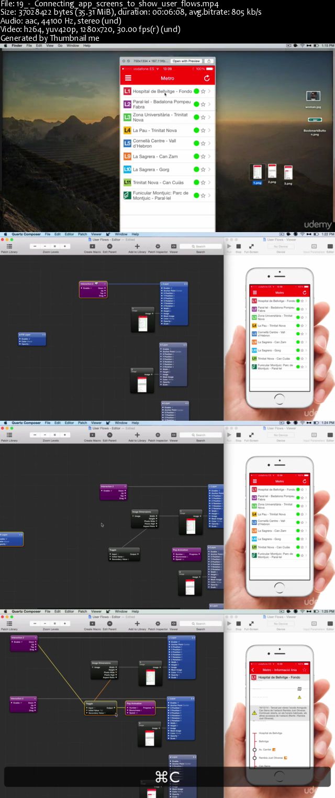The image size is (335, 798).
Task: Select the Interaction 2 patch in the 1:22 PM editor
Action: click(93, 290)
